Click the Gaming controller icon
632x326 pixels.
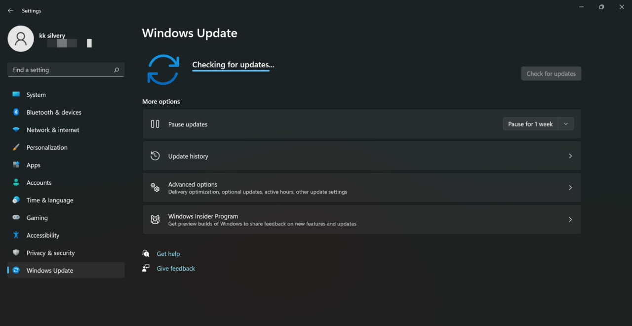(16, 217)
